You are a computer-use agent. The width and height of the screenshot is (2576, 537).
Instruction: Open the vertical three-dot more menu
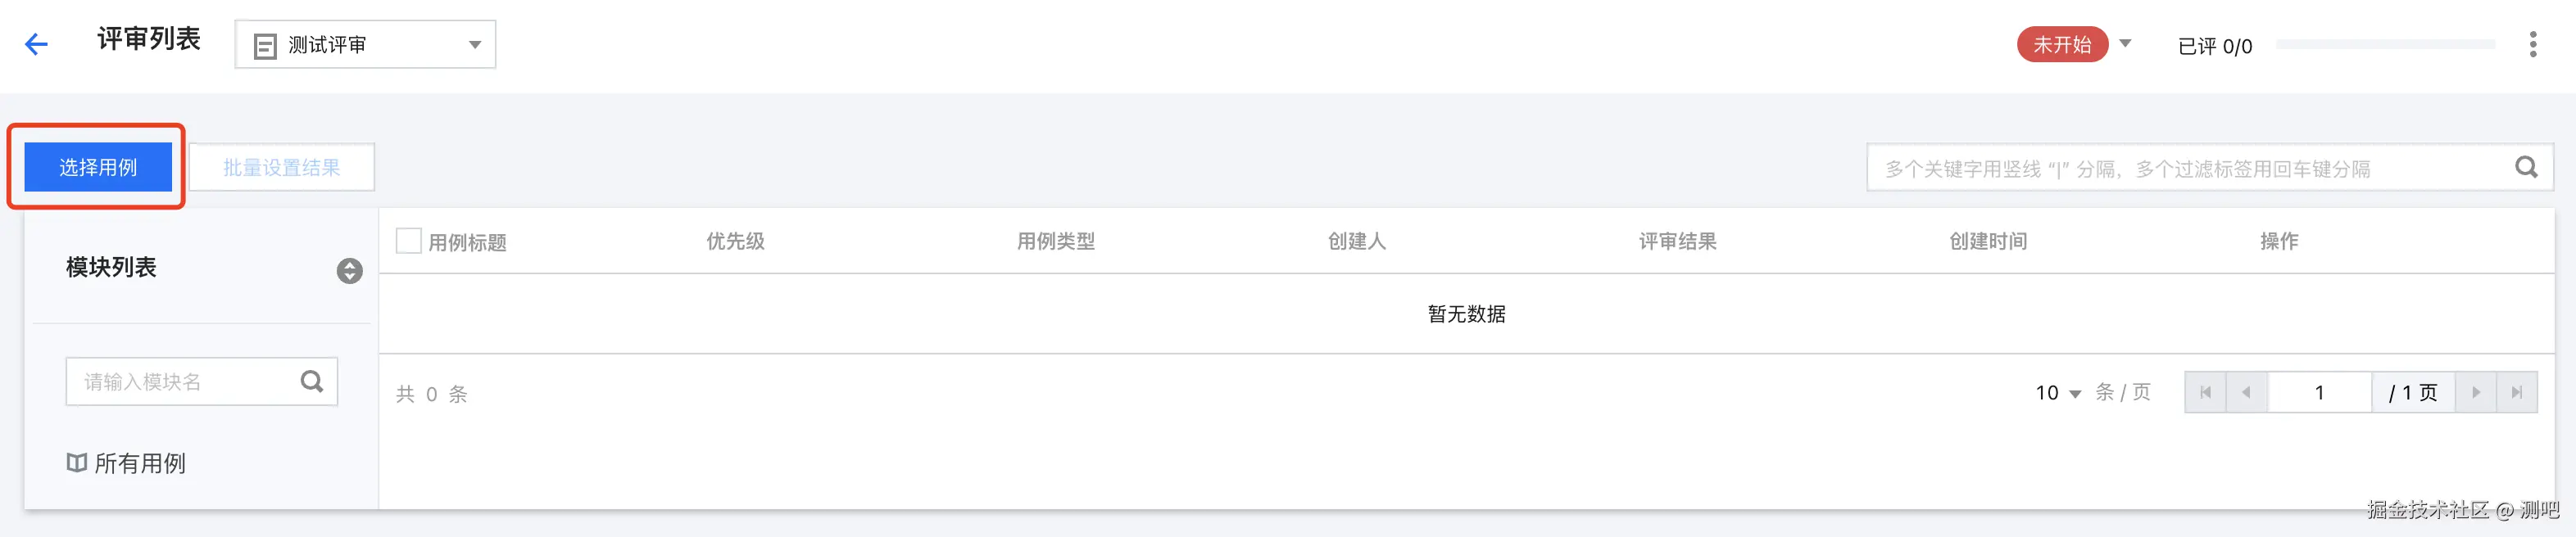[x=2532, y=44]
